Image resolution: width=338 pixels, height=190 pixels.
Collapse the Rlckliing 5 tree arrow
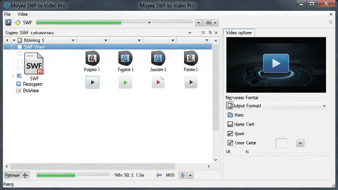point(14,40)
